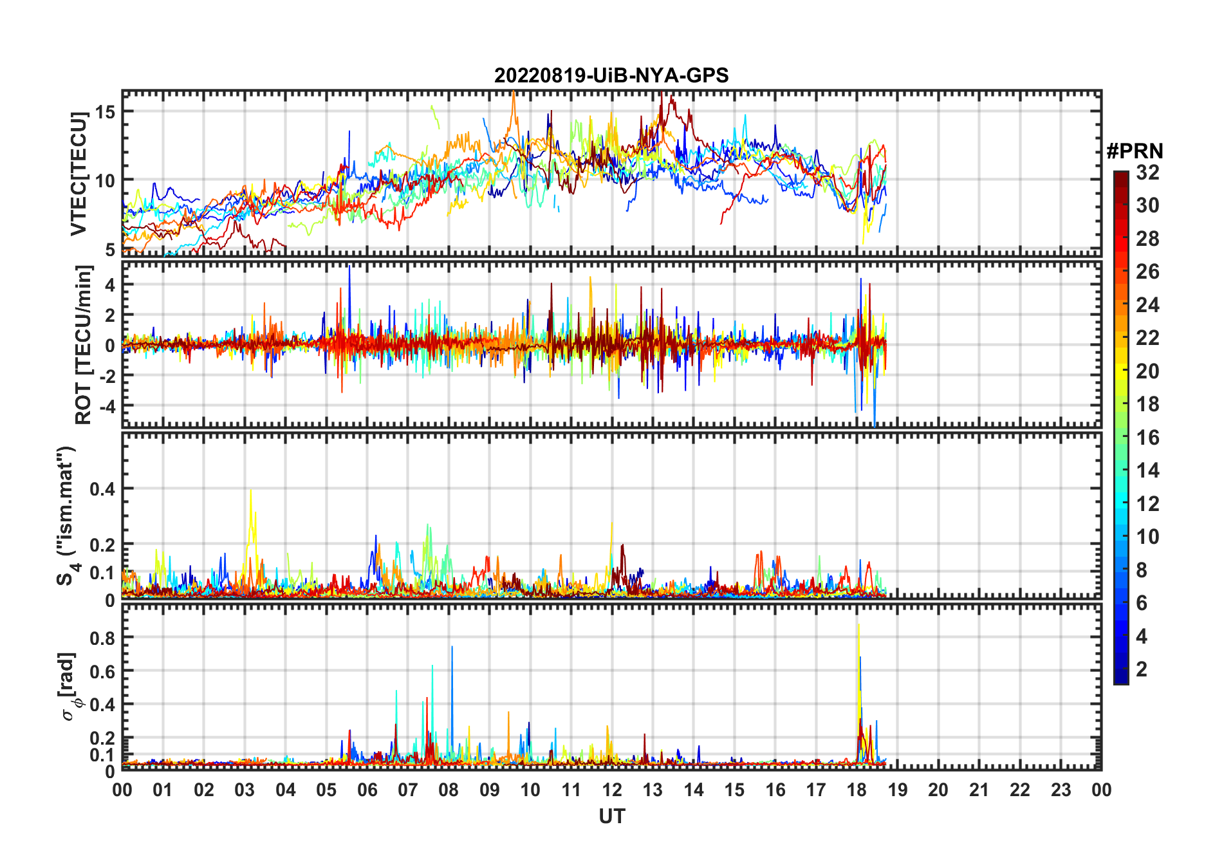Click x-axis tick label 12
This screenshot has height=856, width=1224.
(612, 790)
